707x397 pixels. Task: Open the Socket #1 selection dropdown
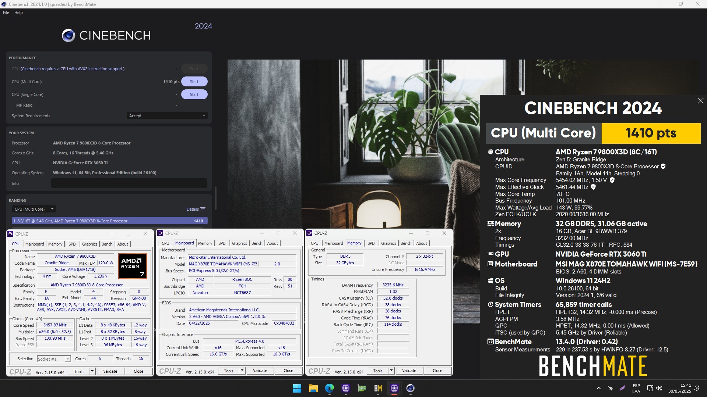[x=54, y=359]
